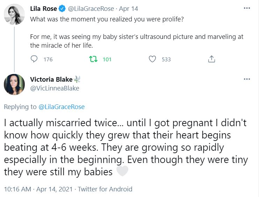Click the white heart emoji ending the reply
The height and width of the screenshot is (197, 259).
122,171
